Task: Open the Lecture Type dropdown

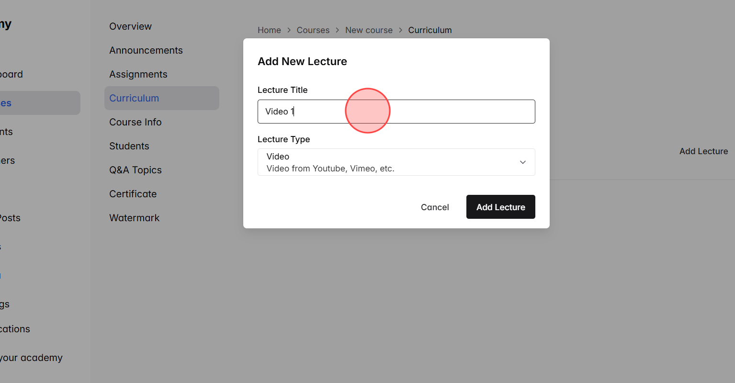Action: tap(396, 162)
